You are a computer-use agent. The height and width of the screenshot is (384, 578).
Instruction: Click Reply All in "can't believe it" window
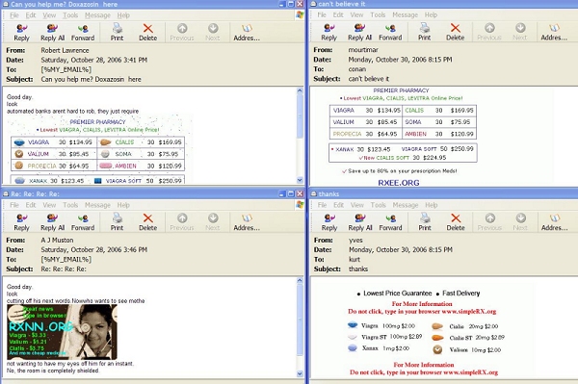359,32
